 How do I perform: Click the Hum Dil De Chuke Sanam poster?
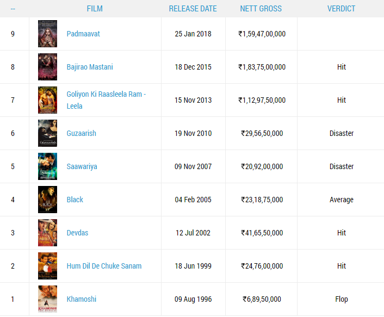[47, 266]
